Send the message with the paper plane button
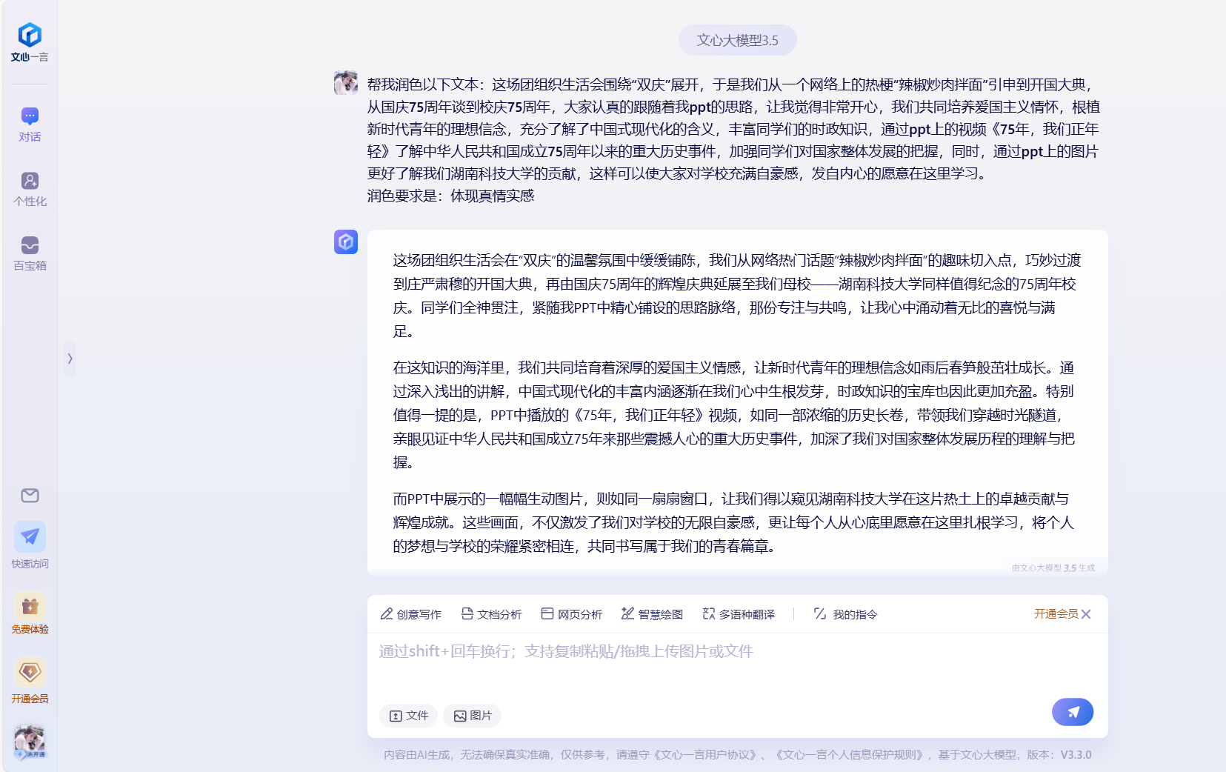 [1073, 712]
